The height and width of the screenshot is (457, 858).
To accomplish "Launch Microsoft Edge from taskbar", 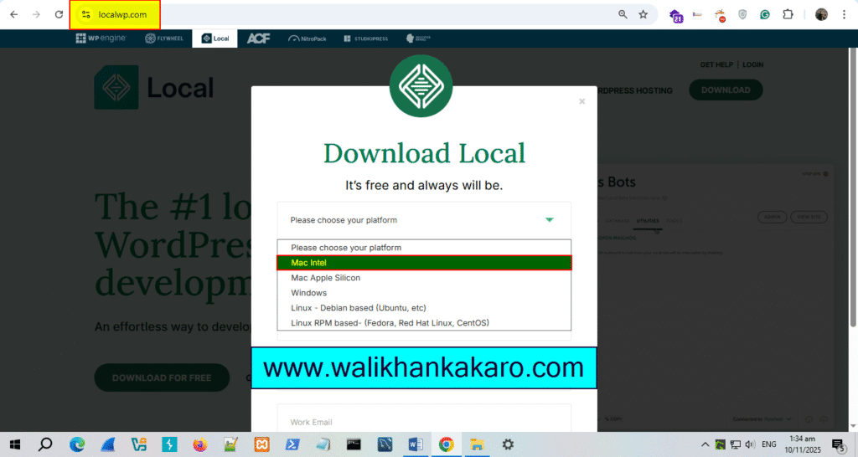I will tap(77, 444).
